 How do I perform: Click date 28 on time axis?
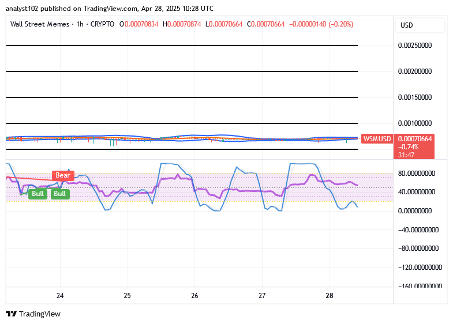coord(330,296)
